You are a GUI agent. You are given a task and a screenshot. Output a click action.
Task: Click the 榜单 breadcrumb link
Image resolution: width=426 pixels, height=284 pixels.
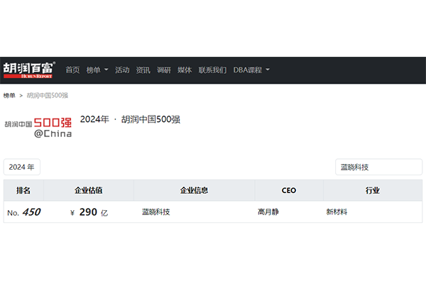point(9,95)
